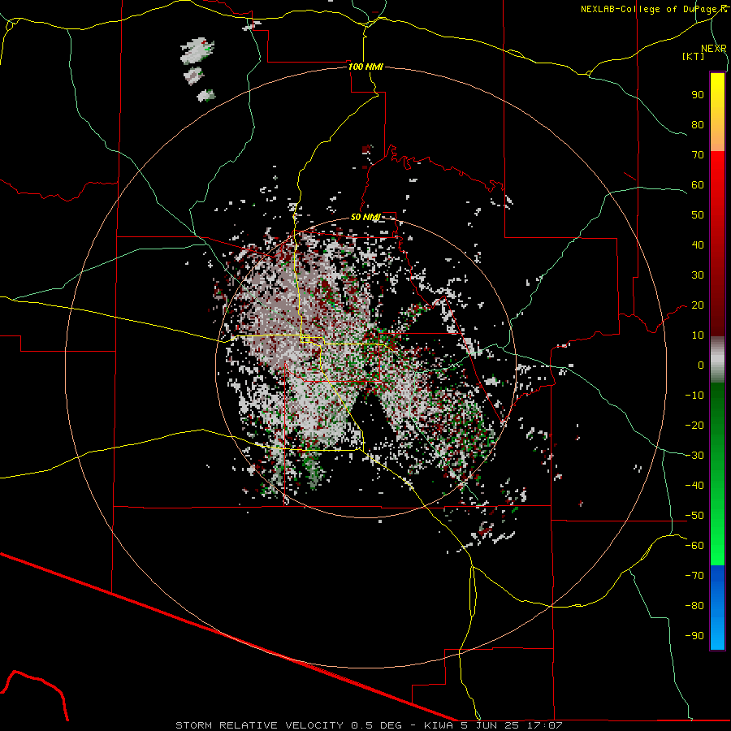The width and height of the screenshot is (731, 731).
Task: Click the blue bottom segment of the color bar
Action: tap(717, 608)
